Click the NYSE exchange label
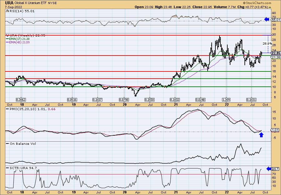 pyautogui.click(x=52, y=3)
